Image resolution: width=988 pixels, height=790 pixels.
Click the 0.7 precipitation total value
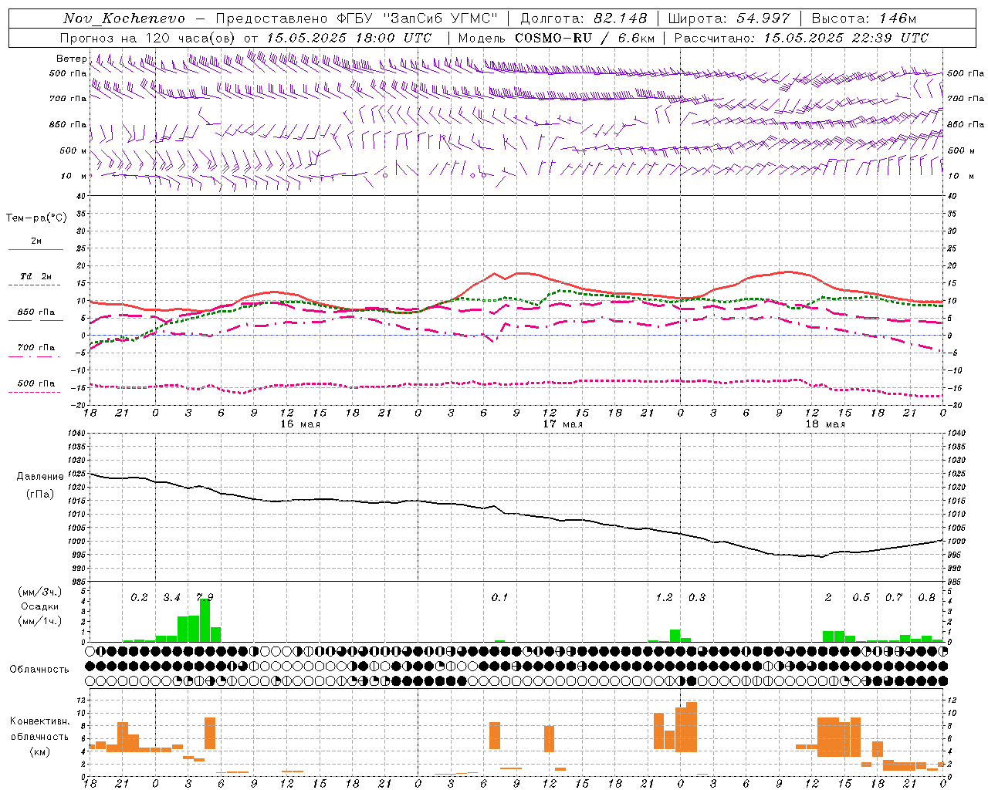[894, 598]
